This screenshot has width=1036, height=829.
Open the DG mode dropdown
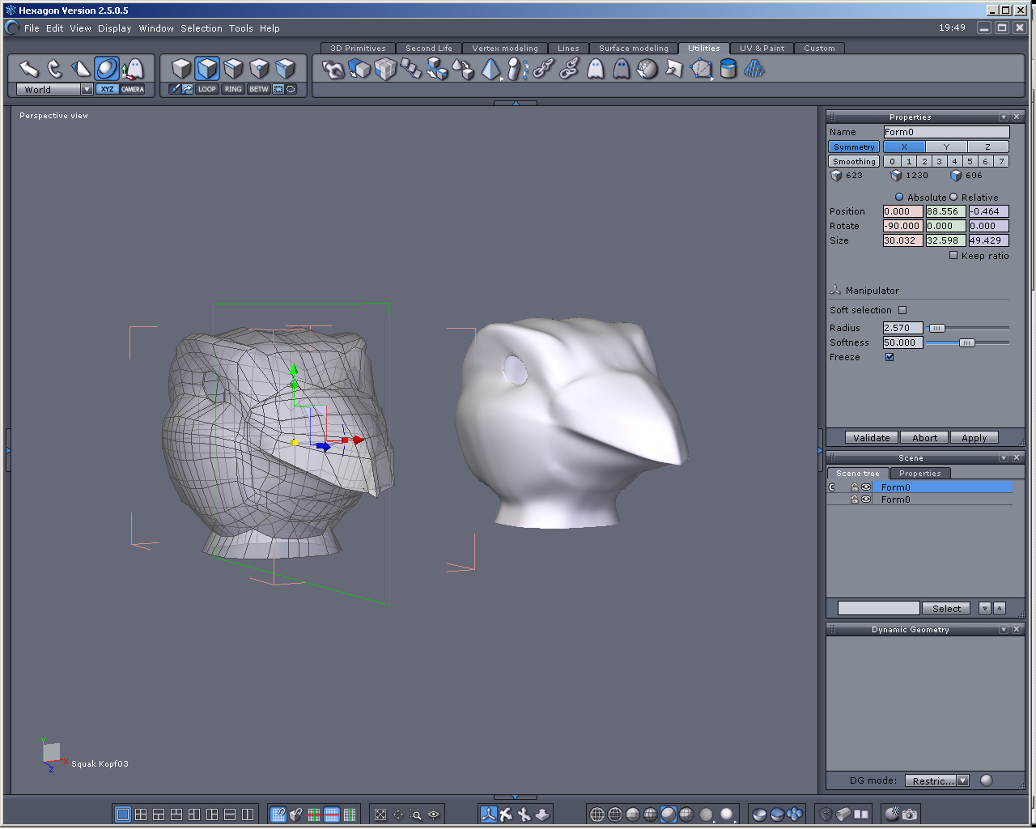(x=962, y=780)
